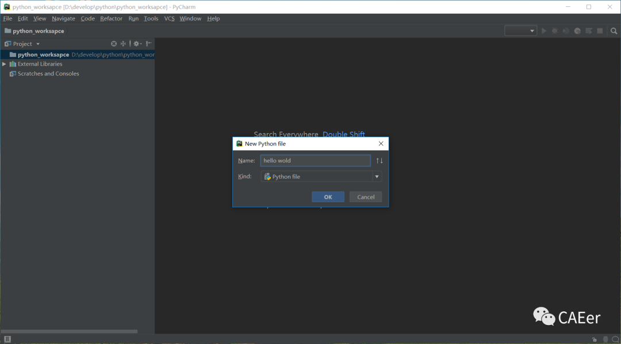Open the event log speech bubble icon
The image size is (621, 344).
(x=615, y=339)
